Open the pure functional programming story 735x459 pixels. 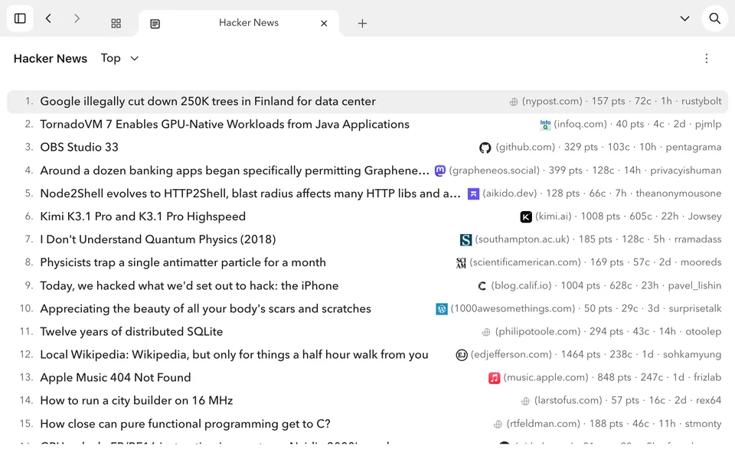(x=185, y=424)
